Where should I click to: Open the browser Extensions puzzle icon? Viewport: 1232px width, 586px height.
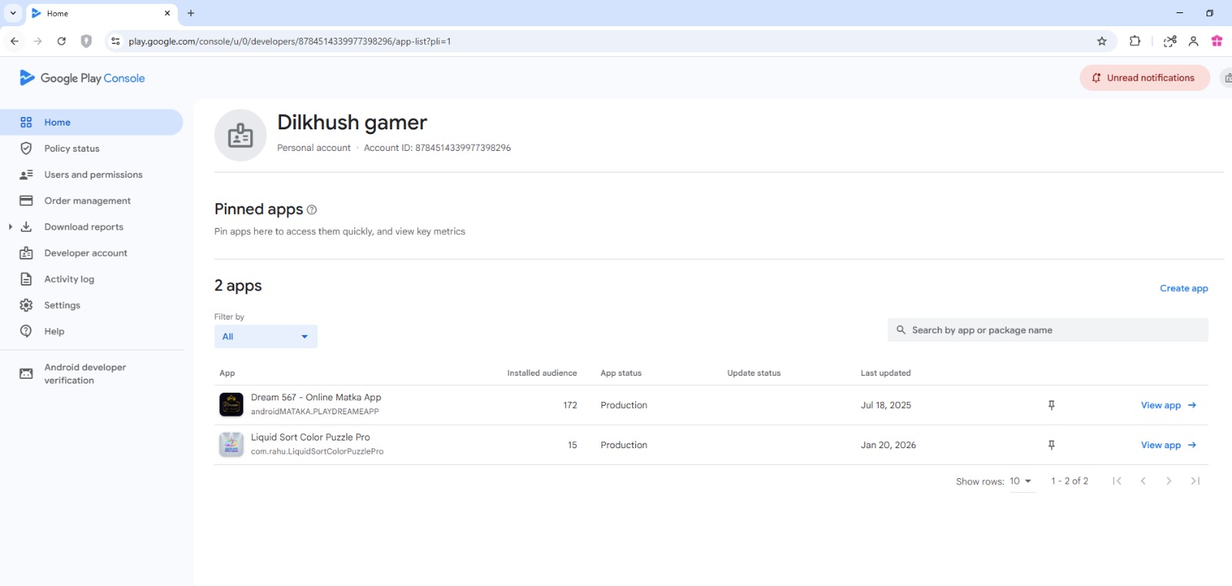[1135, 42]
